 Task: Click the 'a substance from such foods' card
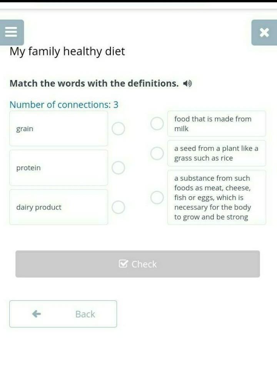click(216, 198)
